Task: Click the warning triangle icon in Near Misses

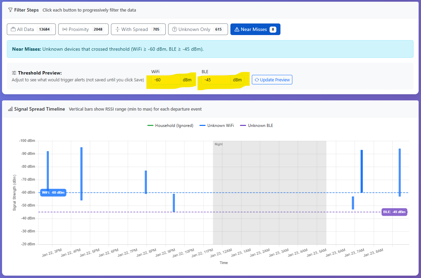Action: pyautogui.click(x=237, y=29)
